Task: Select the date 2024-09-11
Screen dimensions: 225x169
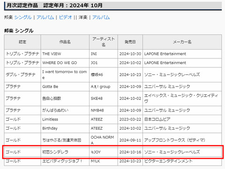Action: (x=130, y=140)
